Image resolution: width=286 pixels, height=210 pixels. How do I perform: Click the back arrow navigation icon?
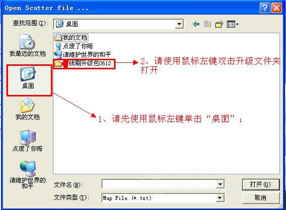point(196,24)
